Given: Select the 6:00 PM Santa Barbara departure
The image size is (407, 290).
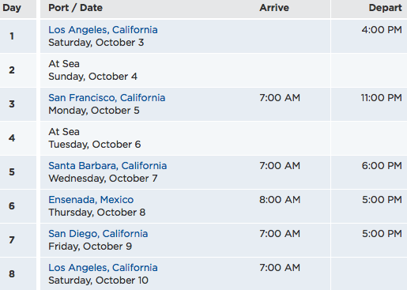Looking at the screenshot, I should pyautogui.click(x=382, y=166).
